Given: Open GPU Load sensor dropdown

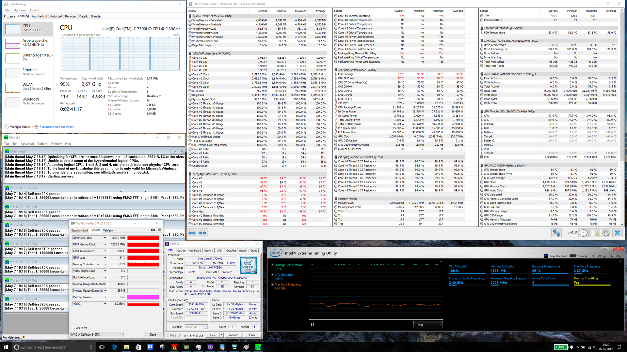Looking at the screenshot, I should (x=105, y=257).
